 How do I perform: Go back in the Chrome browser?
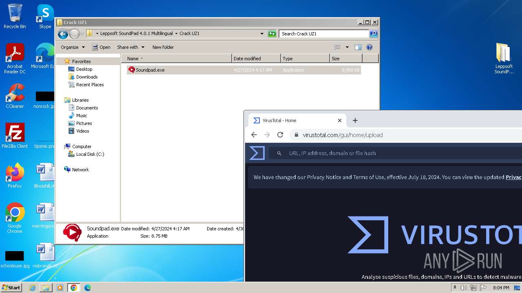tap(254, 135)
